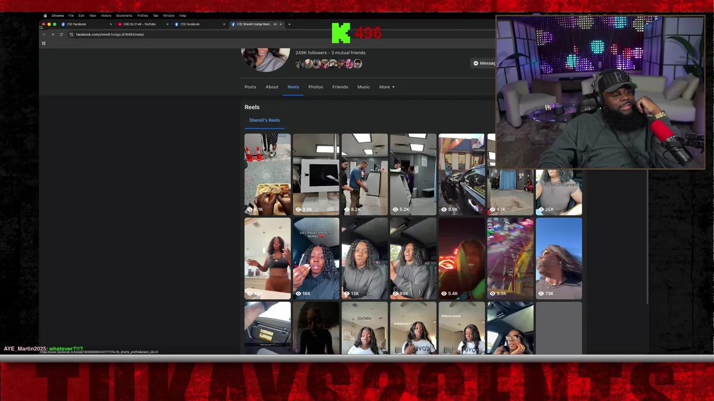The image size is (714, 401).
Task: Open the profile's Friends tab
Action: click(x=340, y=87)
